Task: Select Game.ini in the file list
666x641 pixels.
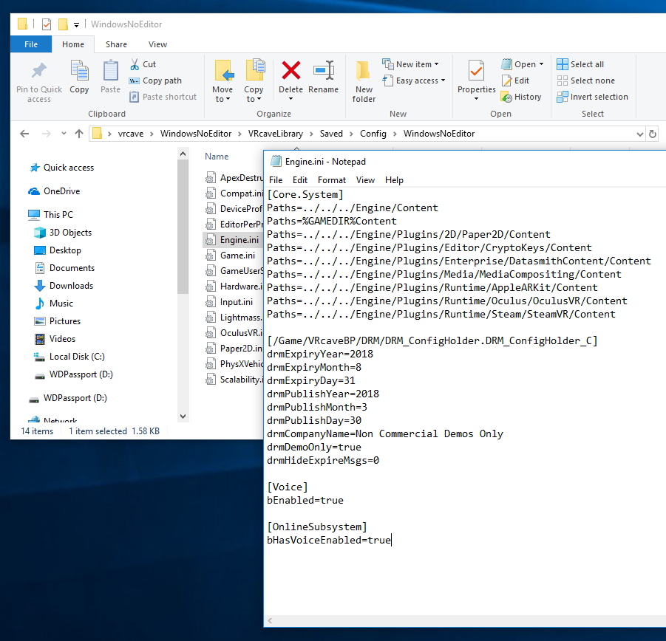Action: point(237,256)
